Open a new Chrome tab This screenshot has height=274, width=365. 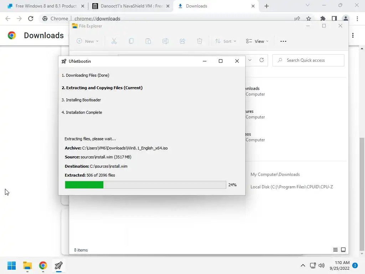click(267, 6)
